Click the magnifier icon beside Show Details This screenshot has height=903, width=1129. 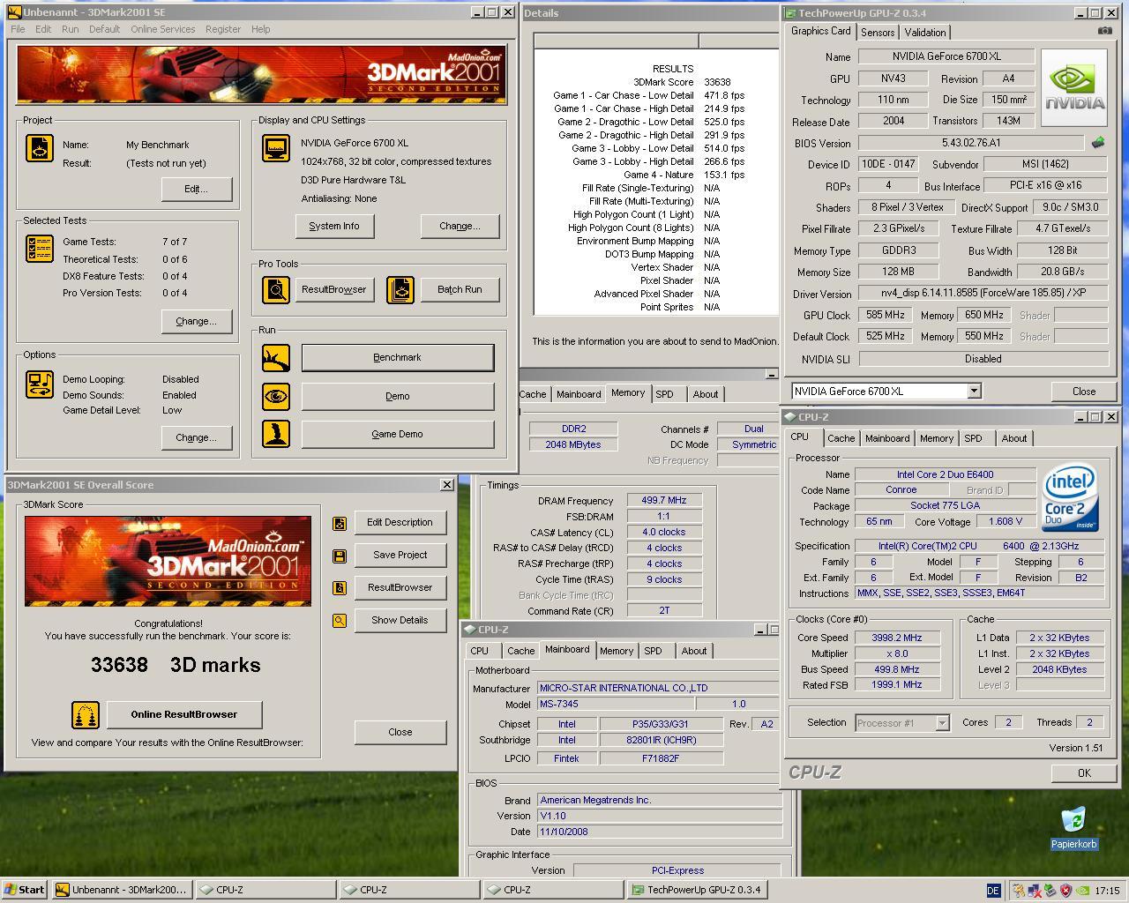pyautogui.click(x=340, y=621)
